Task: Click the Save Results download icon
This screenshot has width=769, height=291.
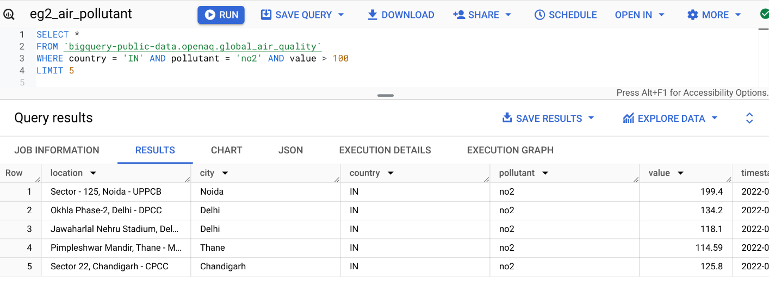Action: coord(507,118)
